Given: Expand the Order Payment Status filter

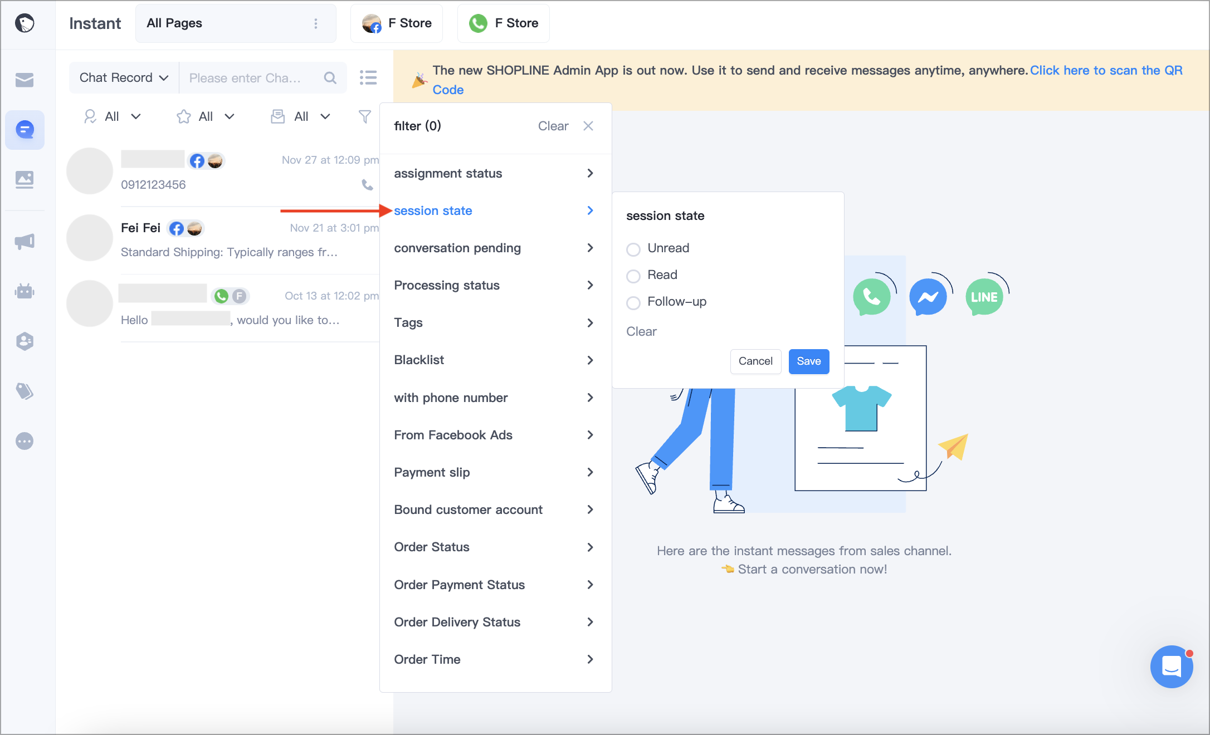Looking at the screenshot, I should pyautogui.click(x=495, y=585).
